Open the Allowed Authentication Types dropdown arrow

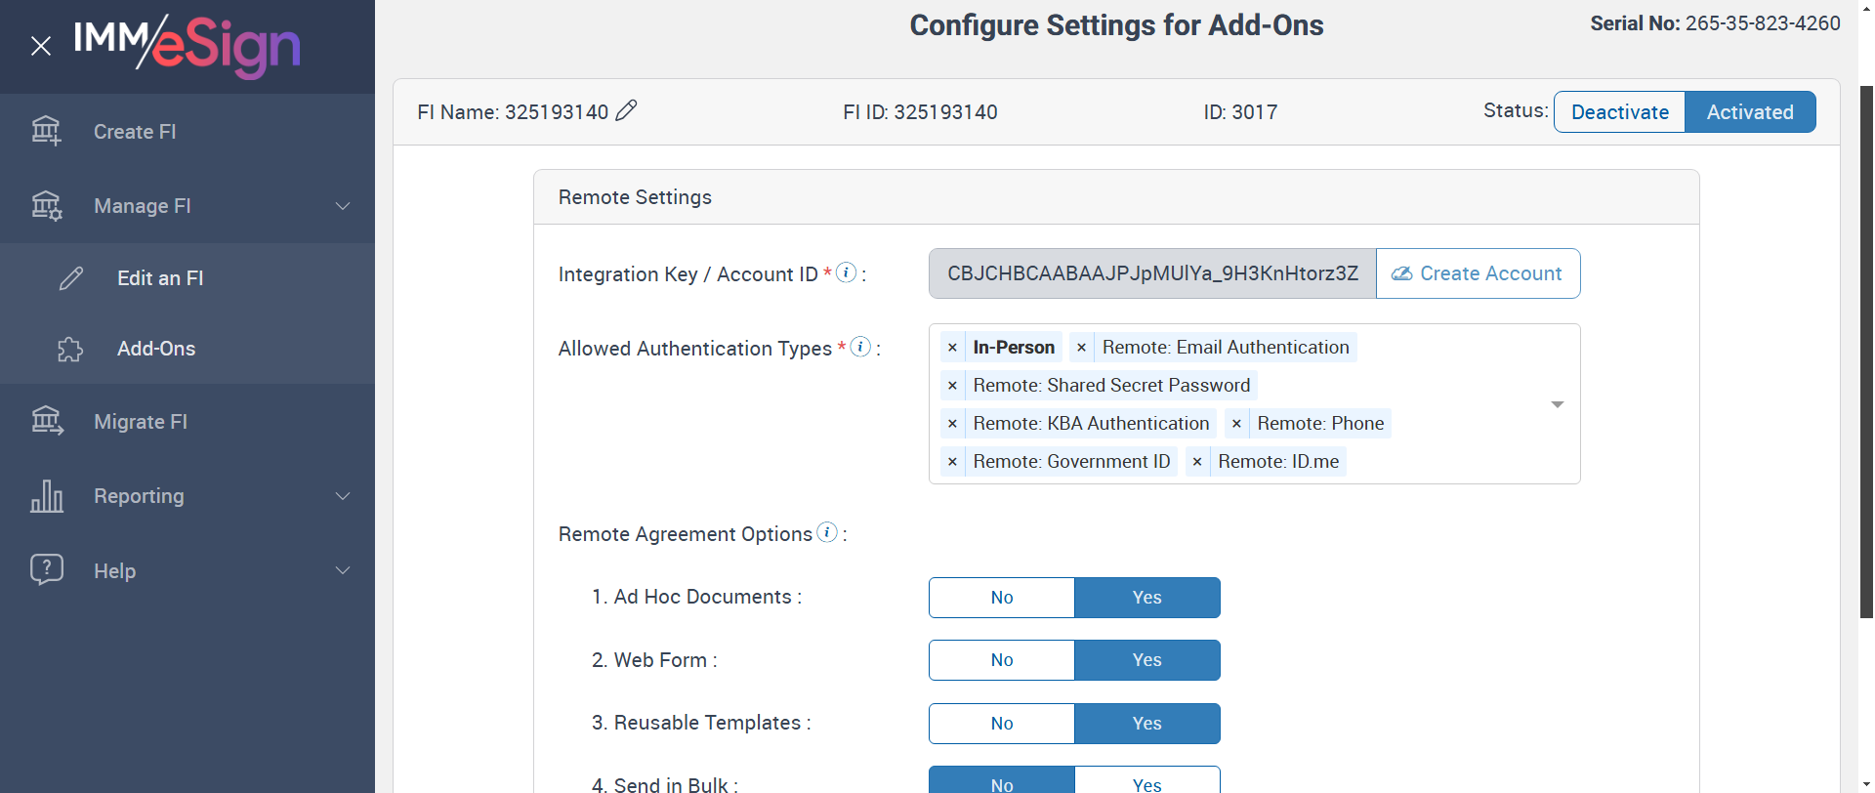pos(1558,404)
